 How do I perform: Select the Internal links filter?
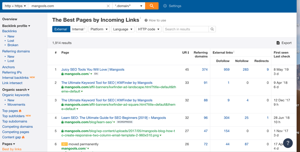coord(79,29)
